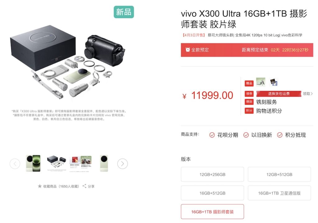Open the first gift item image
The height and width of the screenshot is (223, 318).
click(x=261, y=82)
